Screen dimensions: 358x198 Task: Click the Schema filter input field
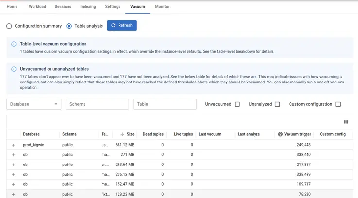(97, 104)
